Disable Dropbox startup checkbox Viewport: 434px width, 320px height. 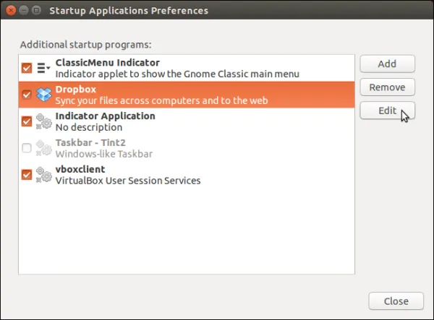27,95
